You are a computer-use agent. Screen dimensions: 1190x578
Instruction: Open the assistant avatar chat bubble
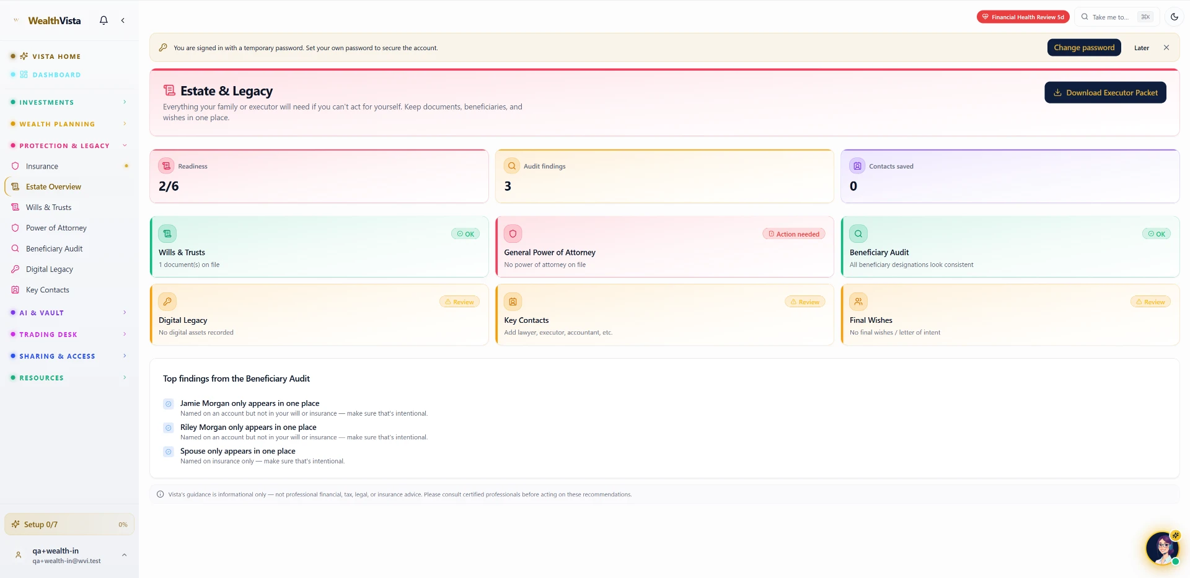coord(1162,548)
